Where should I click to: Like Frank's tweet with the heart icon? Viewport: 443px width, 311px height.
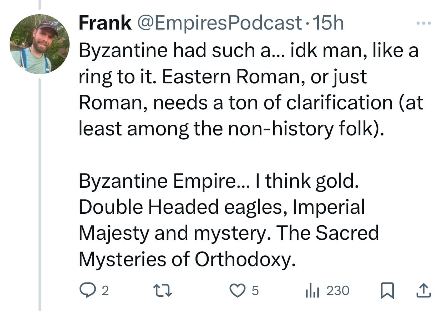[x=236, y=291]
